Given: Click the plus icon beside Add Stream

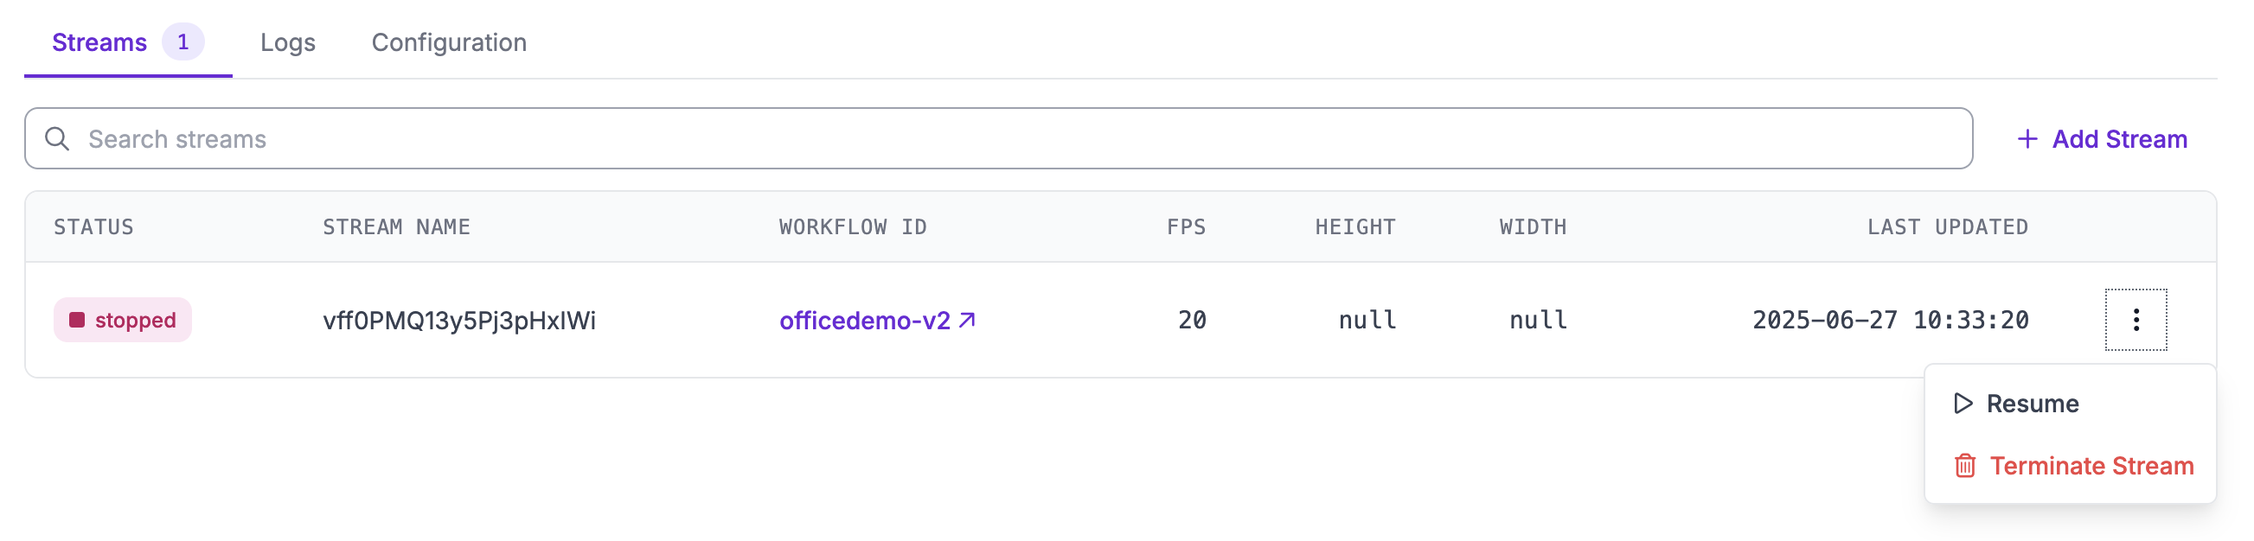Looking at the screenshot, I should pos(2027,139).
